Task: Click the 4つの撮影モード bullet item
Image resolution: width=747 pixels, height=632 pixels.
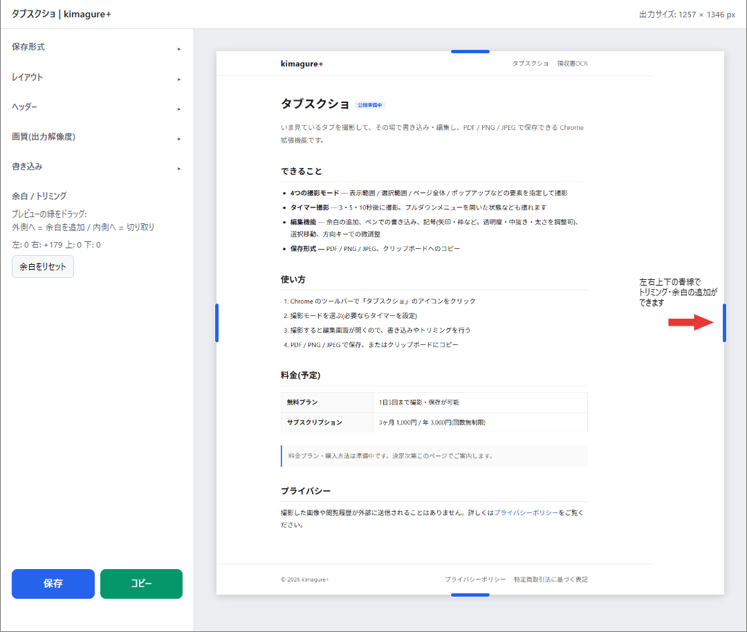Action: [x=429, y=193]
